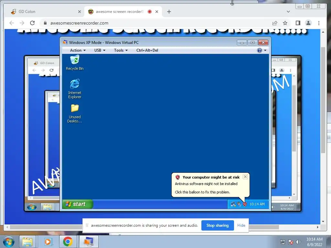This screenshot has width=331, height=248.
Task: Click the site lock icon in address bar
Action: (x=45, y=23)
